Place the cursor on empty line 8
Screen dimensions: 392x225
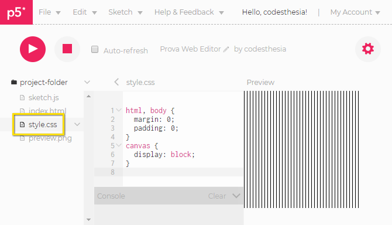click(x=183, y=172)
